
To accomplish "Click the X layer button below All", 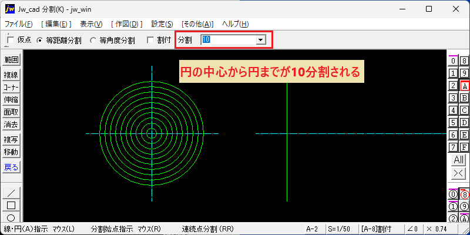I will click(459, 173).
